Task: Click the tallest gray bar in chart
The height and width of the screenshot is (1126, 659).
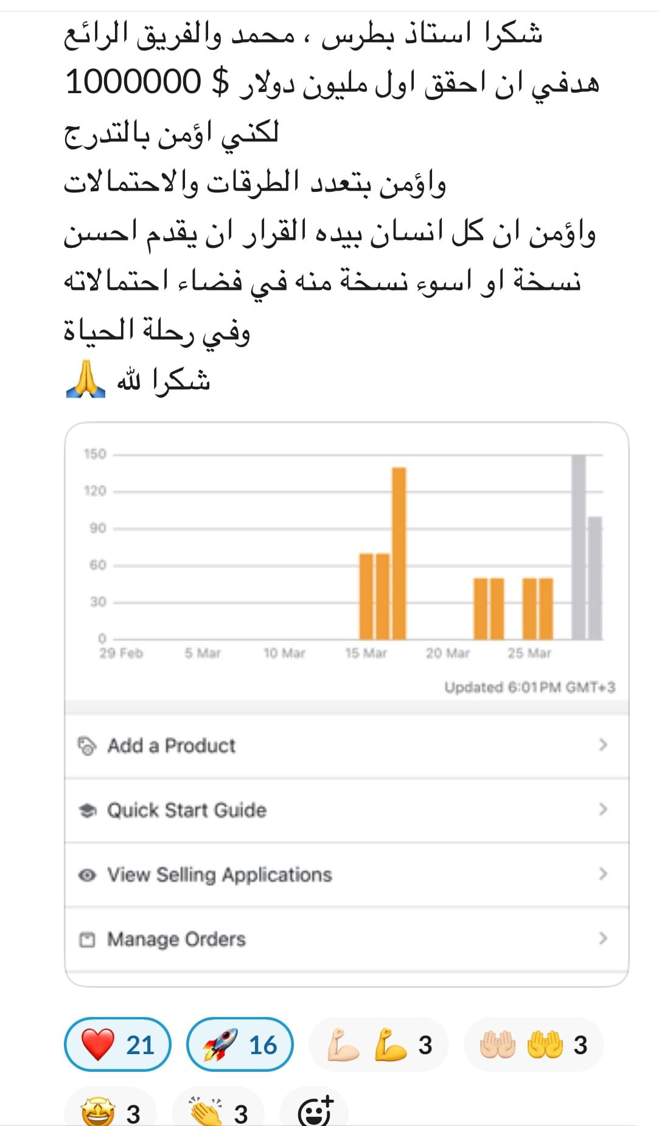Action: pyautogui.click(x=579, y=547)
